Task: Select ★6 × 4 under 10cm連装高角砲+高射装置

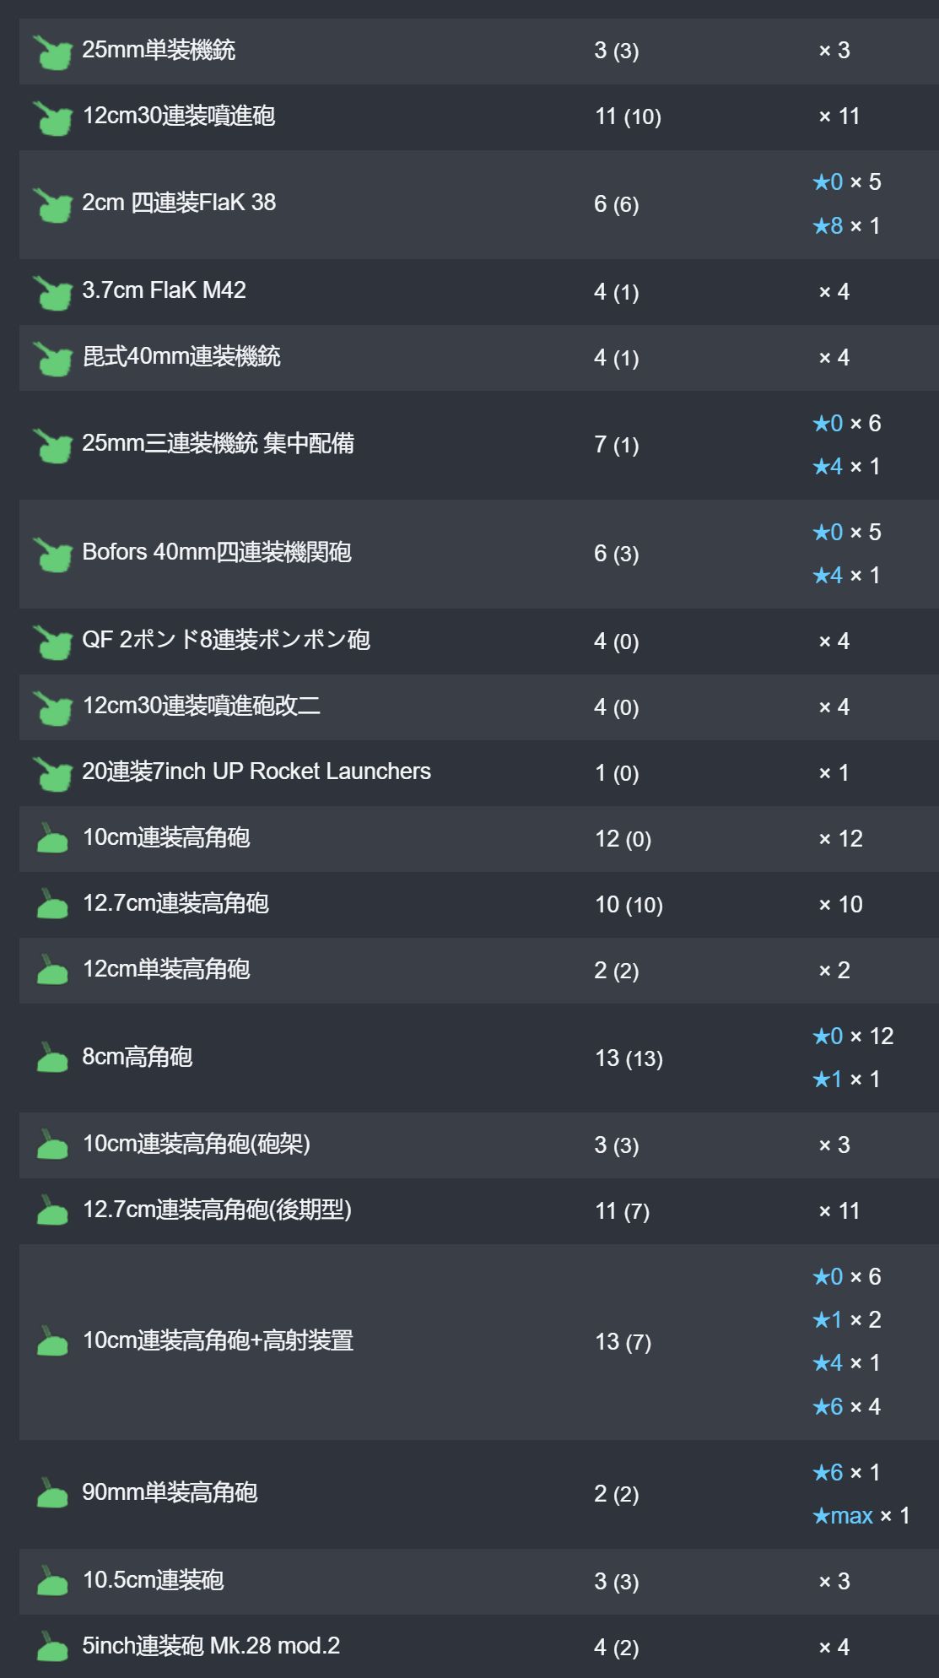Action: [x=846, y=1406]
